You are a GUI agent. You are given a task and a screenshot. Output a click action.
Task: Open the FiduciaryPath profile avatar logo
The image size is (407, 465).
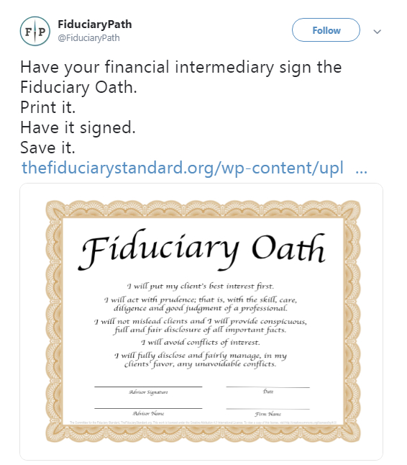pos(35,31)
